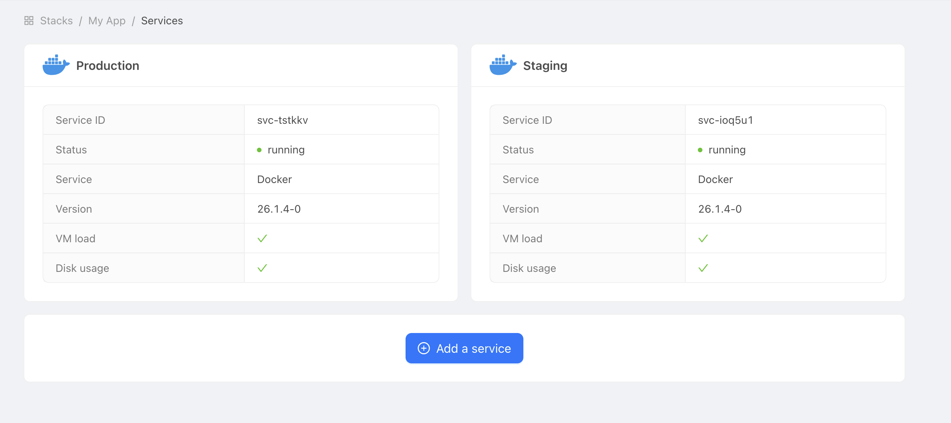
Task: Click the Staging VM load checkmark
Action: coord(703,238)
